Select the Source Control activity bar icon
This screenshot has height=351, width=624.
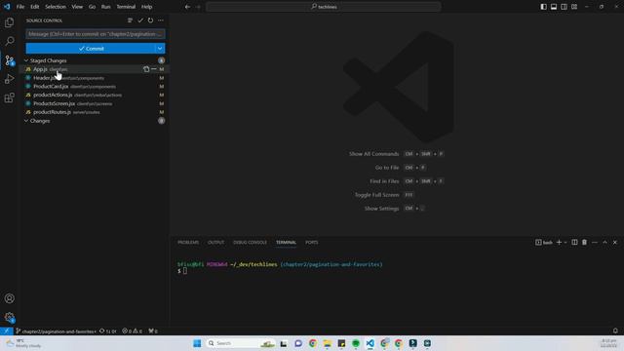(x=9, y=60)
